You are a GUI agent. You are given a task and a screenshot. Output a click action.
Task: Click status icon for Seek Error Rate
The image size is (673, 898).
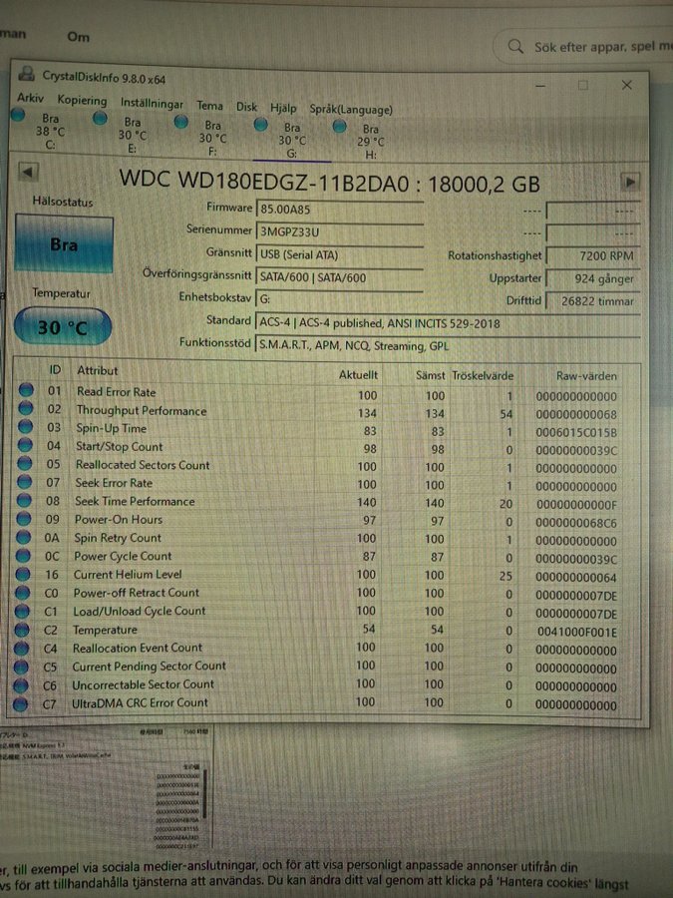[24, 482]
